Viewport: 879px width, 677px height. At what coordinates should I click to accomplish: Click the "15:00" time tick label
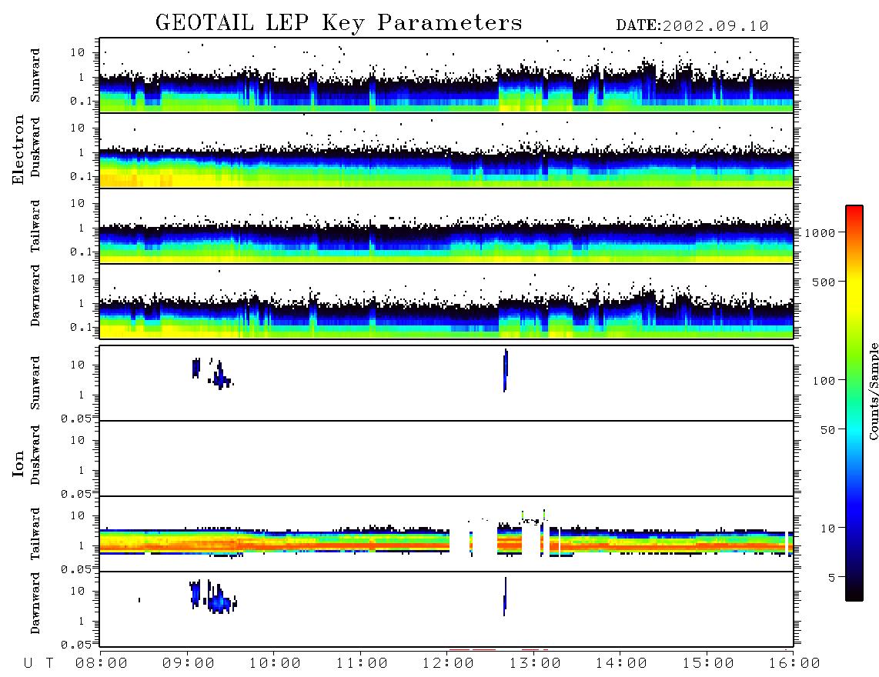[x=708, y=664]
